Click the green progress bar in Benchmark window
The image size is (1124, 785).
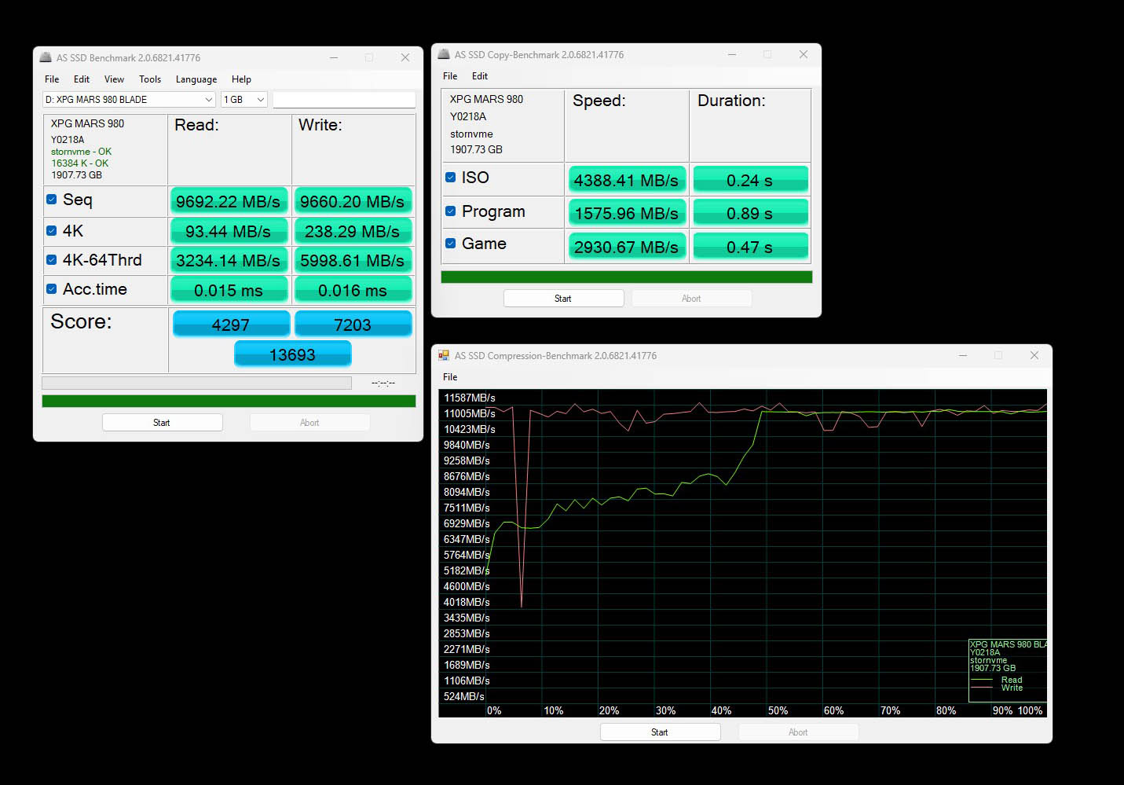[229, 402]
